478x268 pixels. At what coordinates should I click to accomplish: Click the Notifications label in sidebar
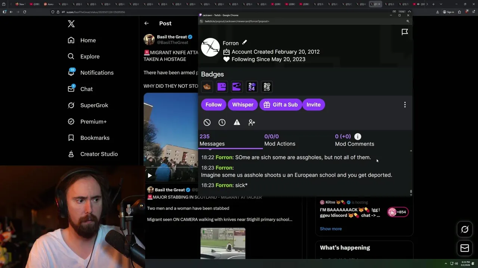pyautogui.click(x=97, y=73)
